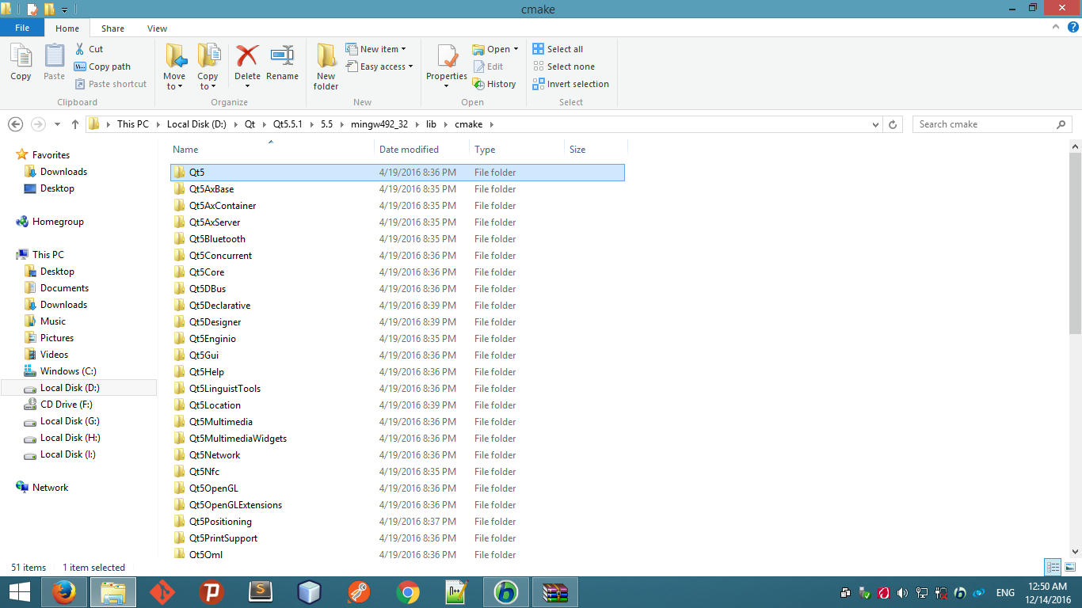Screen dimensions: 1082x608
Task: Refresh the cmake folder view
Action: point(893,124)
